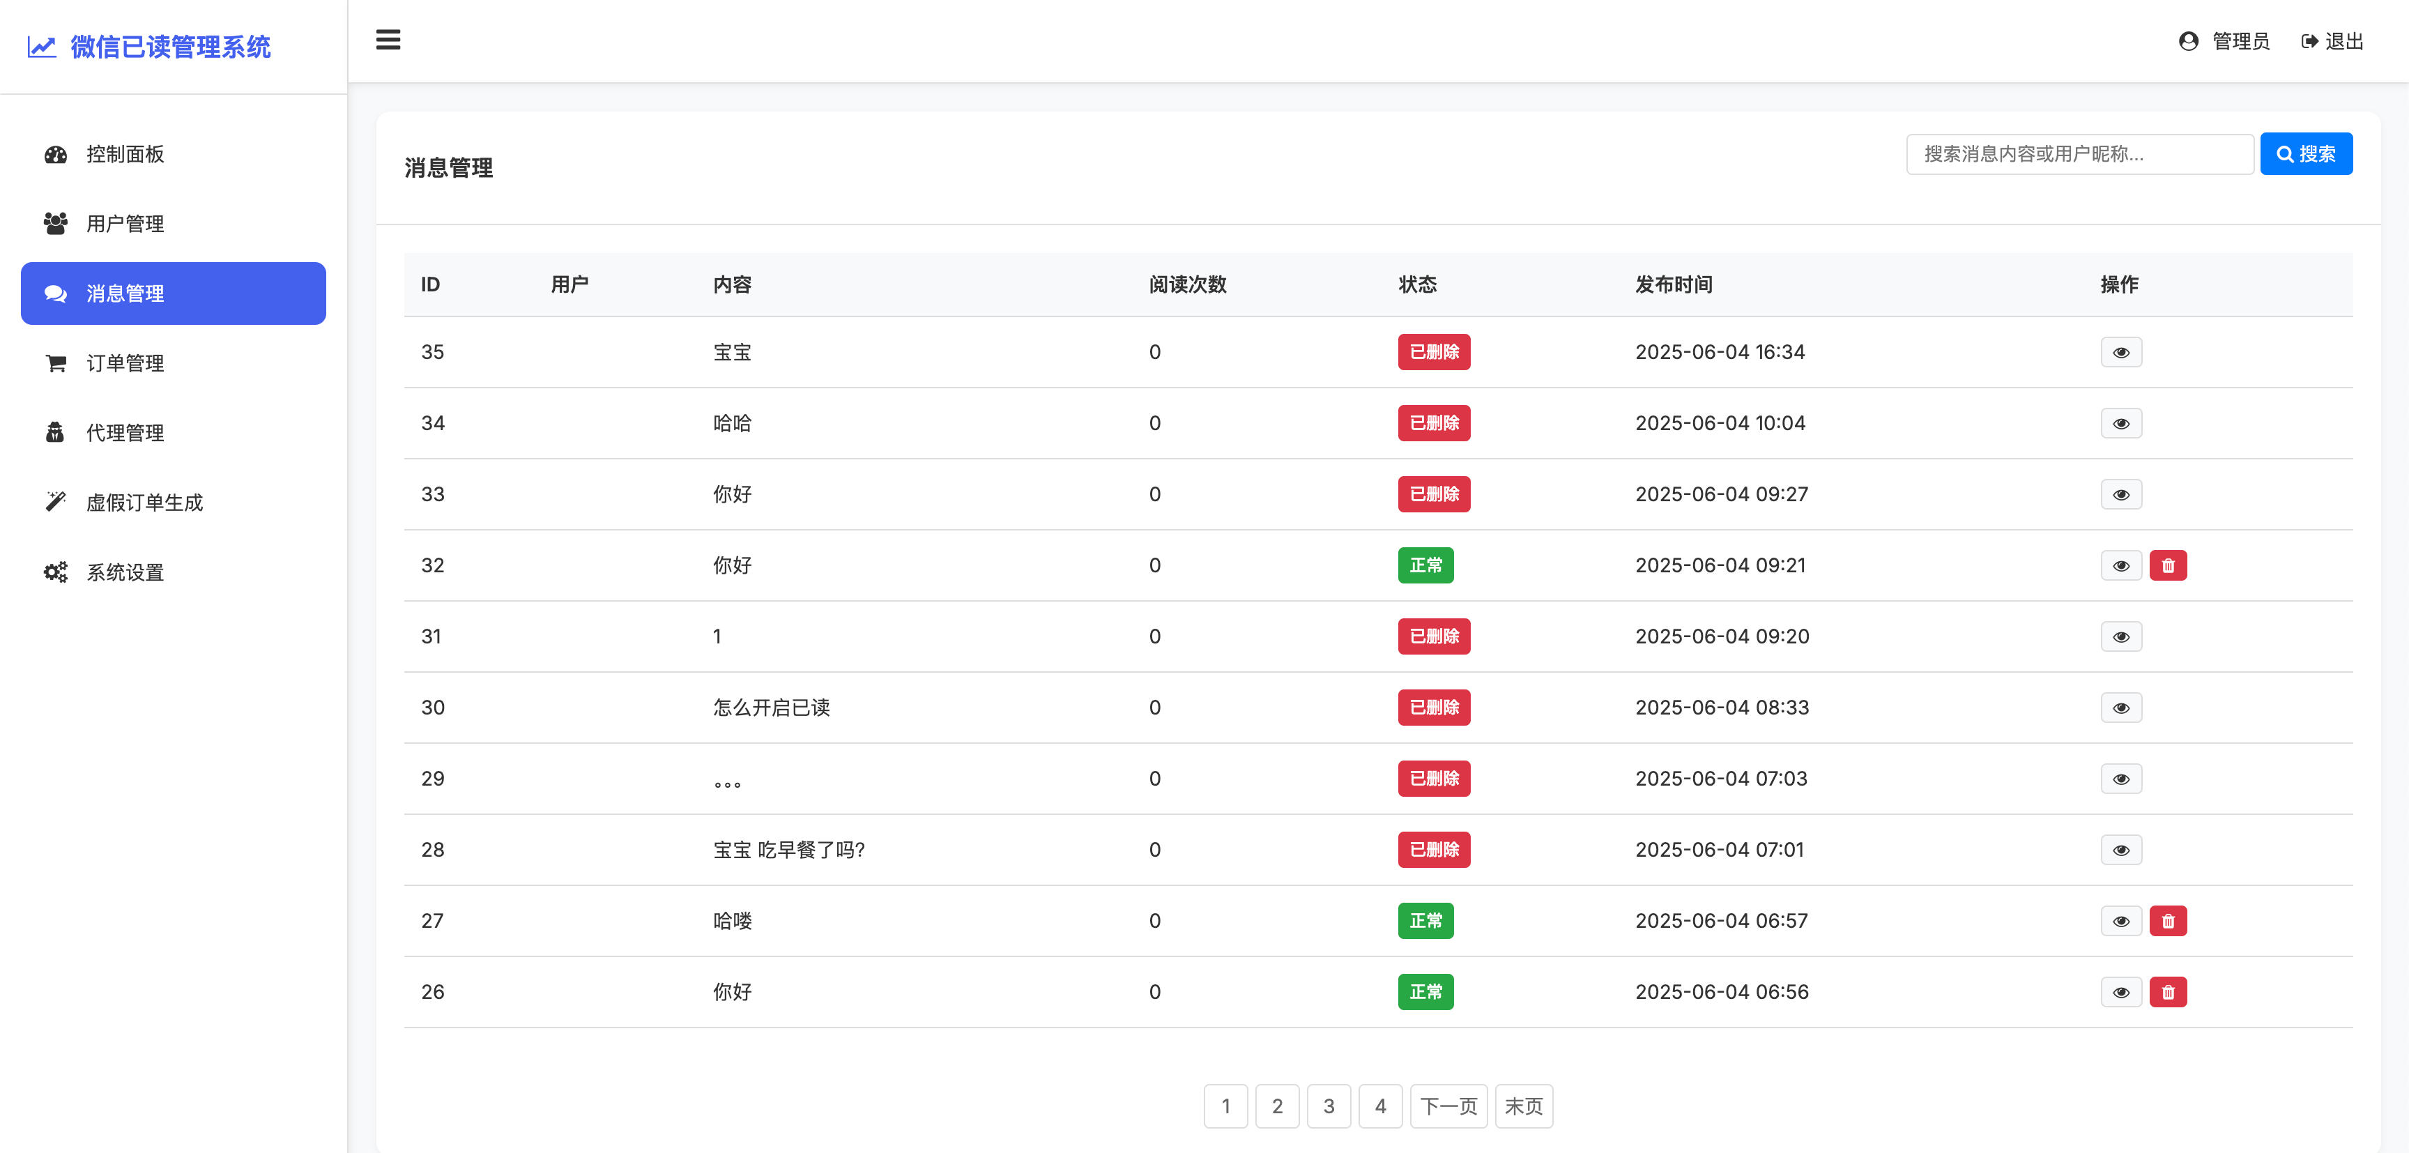Jump to page 3
Image resolution: width=2409 pixels, height=1153 pixels.
tap(1329, 1106)
